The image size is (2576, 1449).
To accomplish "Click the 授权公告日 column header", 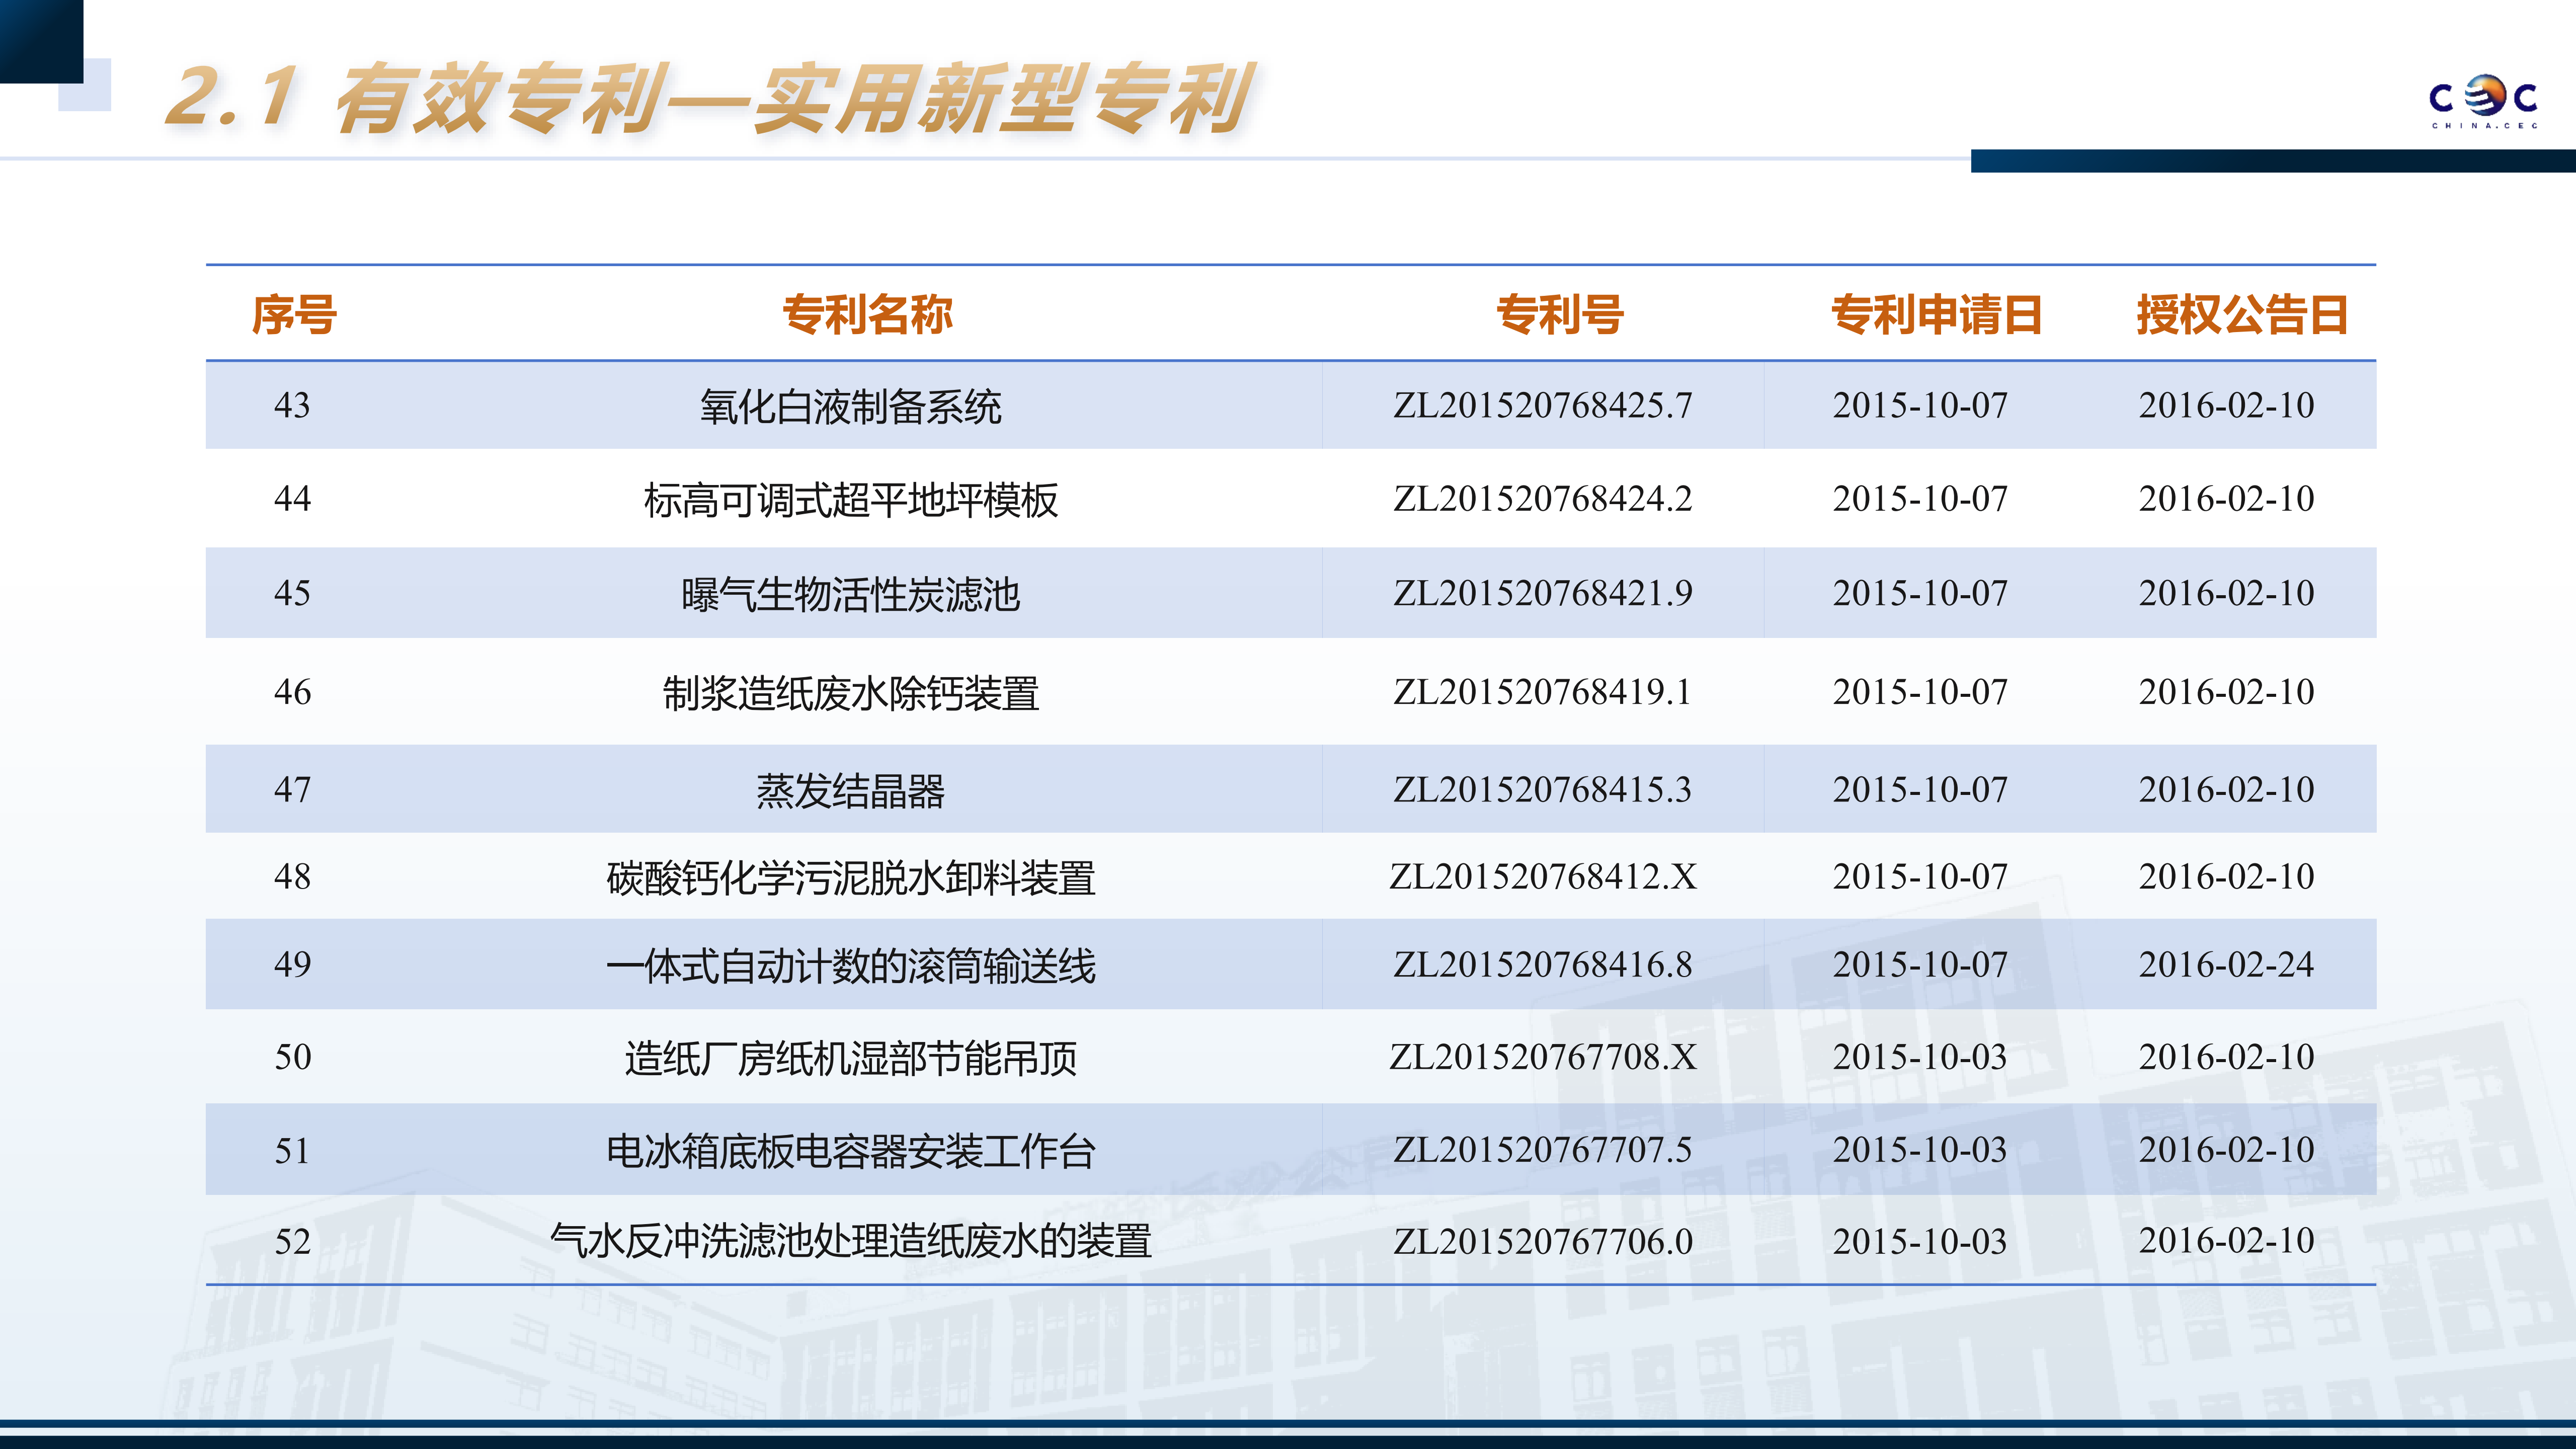I will 2242,314.
